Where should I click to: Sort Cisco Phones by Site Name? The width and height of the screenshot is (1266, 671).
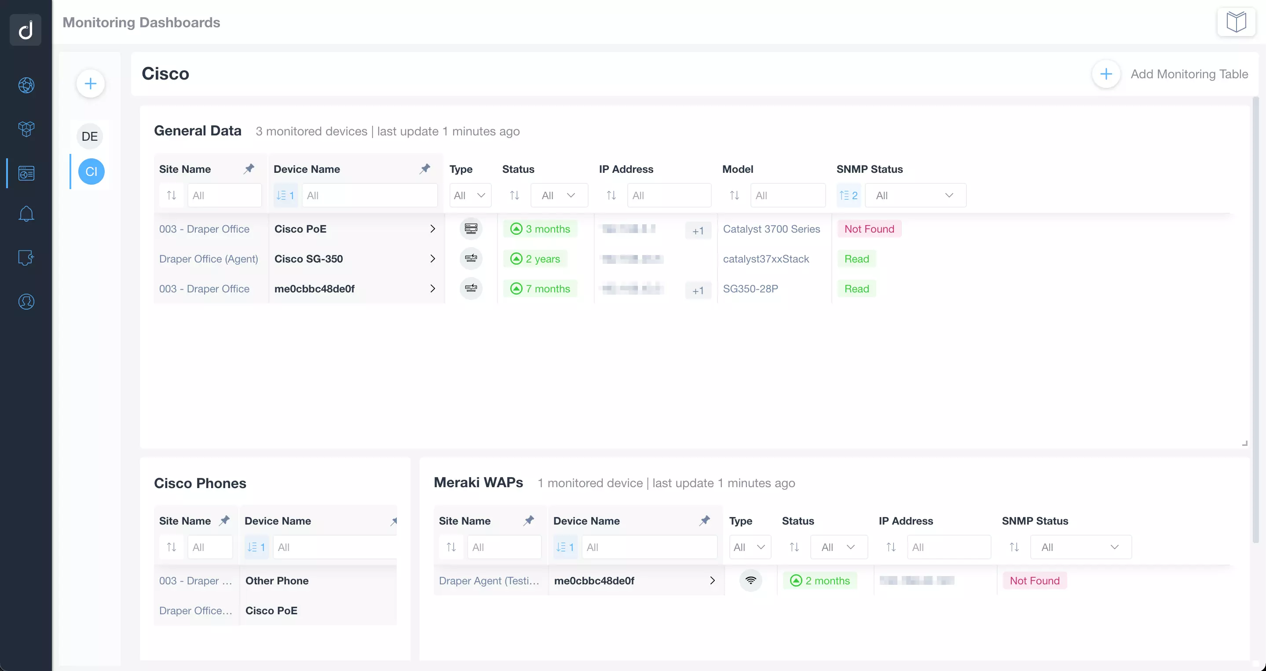(x=172, y=547)
